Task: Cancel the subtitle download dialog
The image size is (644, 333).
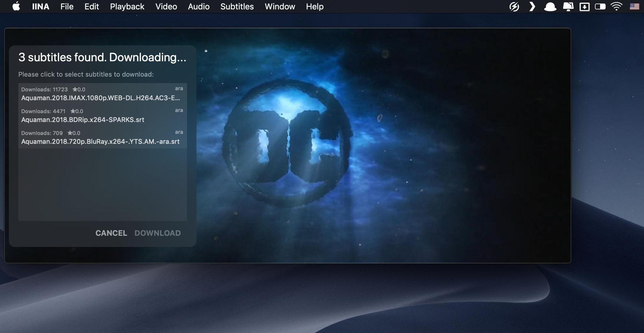Action: [111, 233]
